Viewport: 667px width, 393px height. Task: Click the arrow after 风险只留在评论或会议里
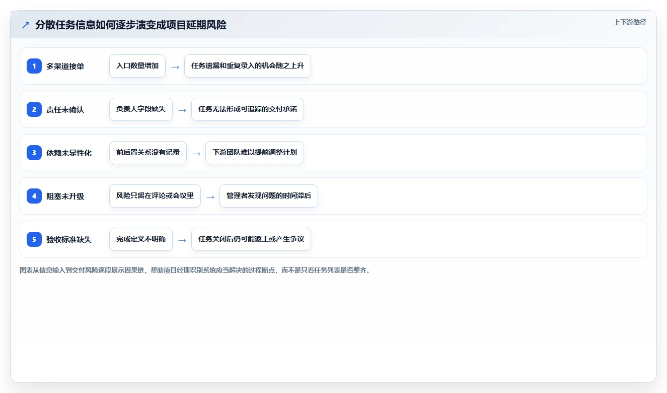tap(210, 196)
